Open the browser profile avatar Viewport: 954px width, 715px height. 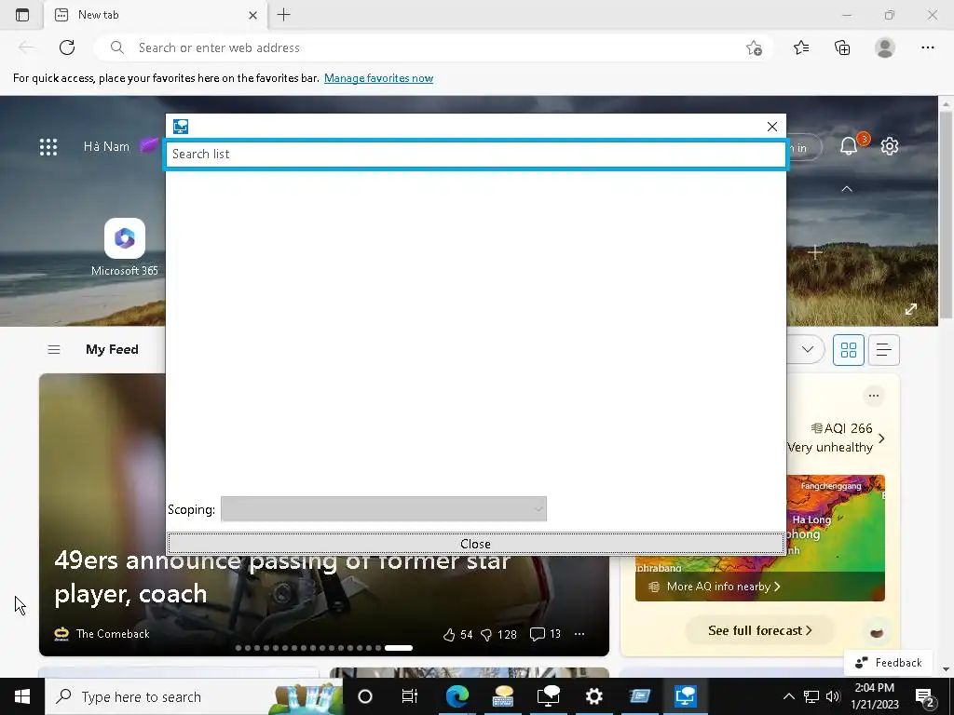(x=885, y=47)
